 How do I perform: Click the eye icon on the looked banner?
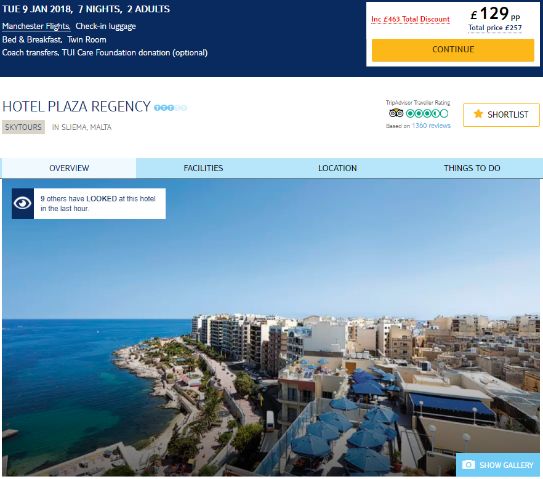(23, 203)
